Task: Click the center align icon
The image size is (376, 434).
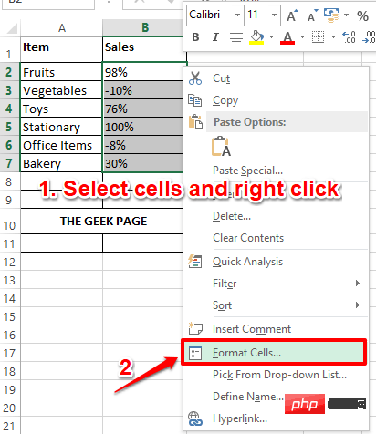Action: pos(236,37)
